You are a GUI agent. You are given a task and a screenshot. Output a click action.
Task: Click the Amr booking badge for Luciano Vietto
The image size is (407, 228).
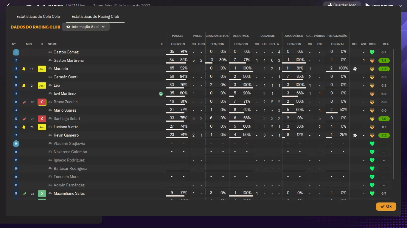click(x=42, y=127)
